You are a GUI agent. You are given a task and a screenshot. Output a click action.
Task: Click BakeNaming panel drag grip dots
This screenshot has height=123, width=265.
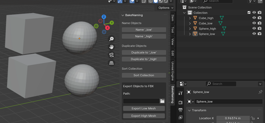165,15
